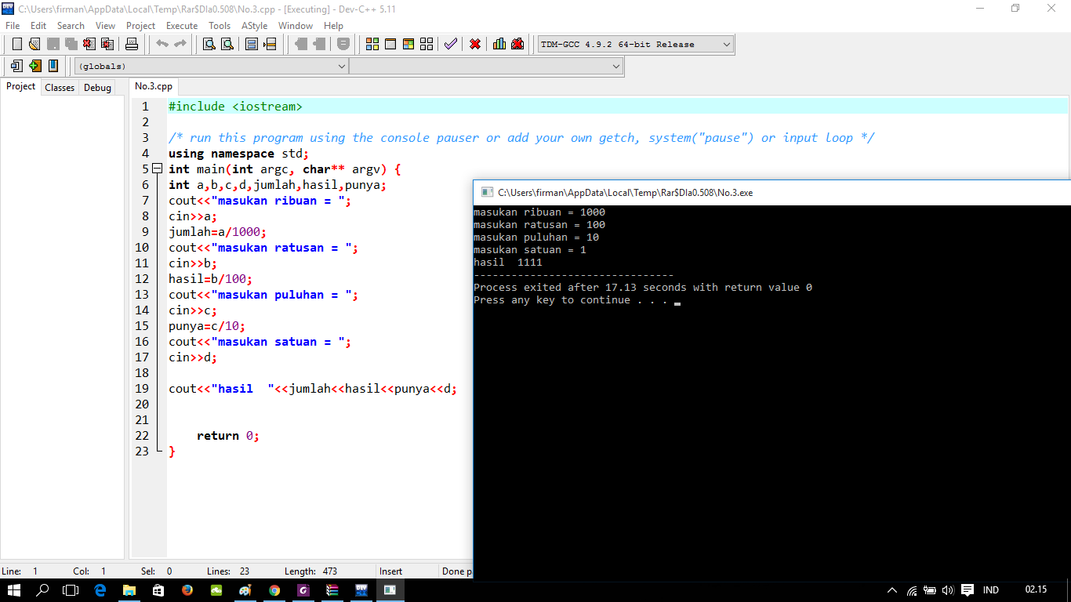Open Microsoft Edge from the taskbar
Screen dimensions: 1071x602
pos(100,589)
